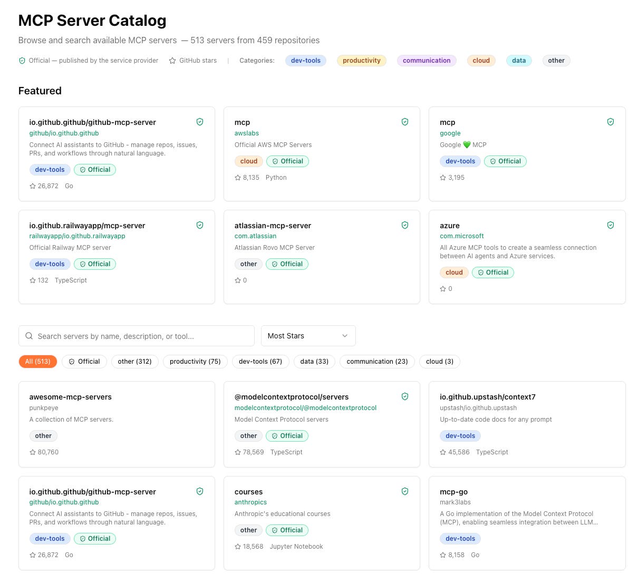
Task: Open the railwayapp/io.github.railwayapp link
Action: (x=78, y=236)
